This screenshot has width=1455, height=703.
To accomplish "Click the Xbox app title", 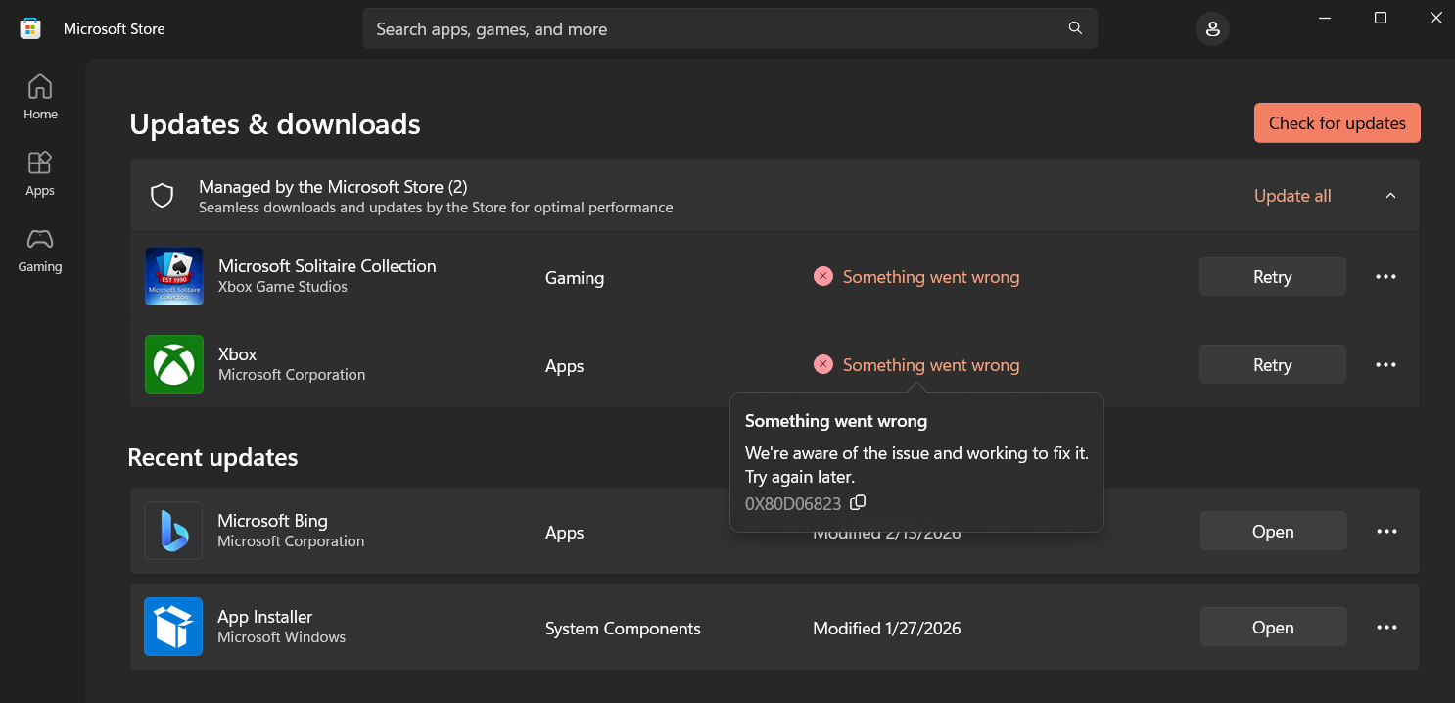I will [x=238, y=354].
